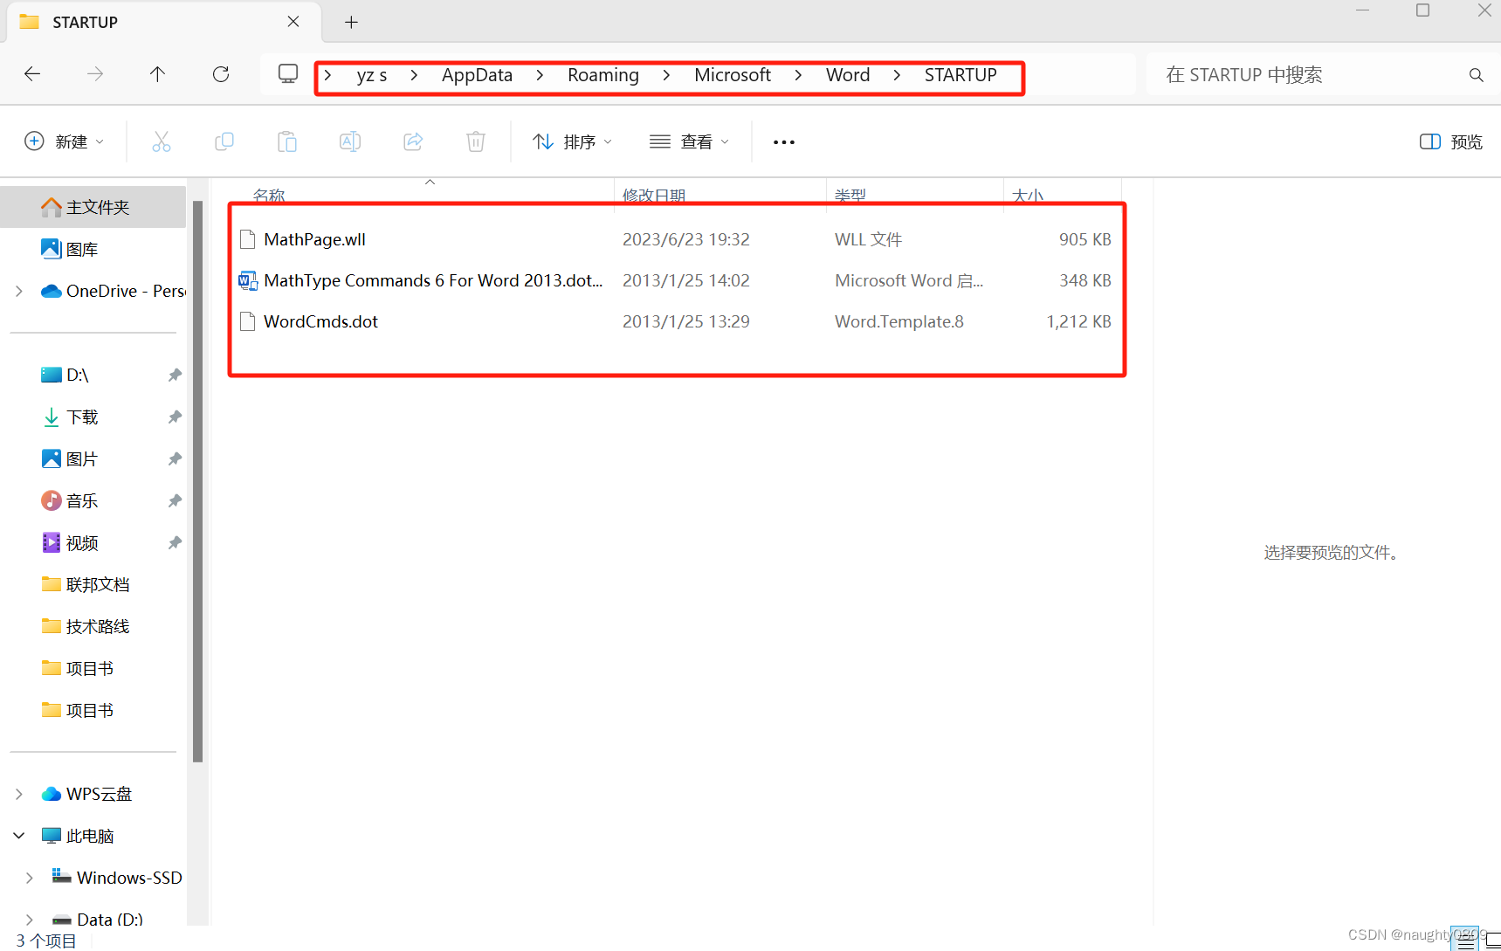Open the 查看 view dropdown
This screenshot has height=951, width=1501.
pos(690,141)
